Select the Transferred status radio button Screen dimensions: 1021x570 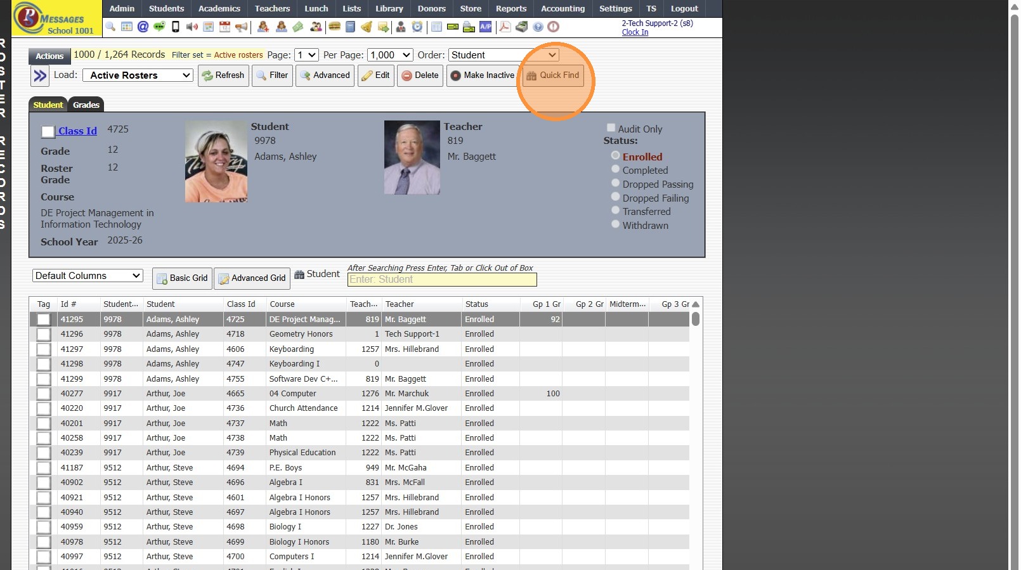click(x=615, y=211)
